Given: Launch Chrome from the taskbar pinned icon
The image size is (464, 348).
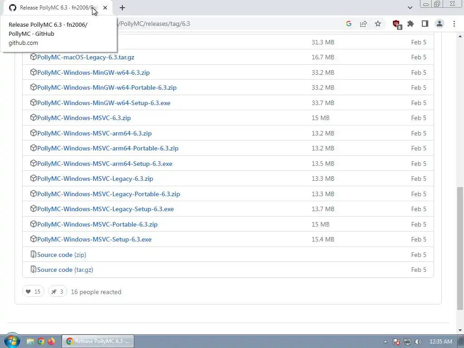Looking at the screenshot, I should click(41, 342).
